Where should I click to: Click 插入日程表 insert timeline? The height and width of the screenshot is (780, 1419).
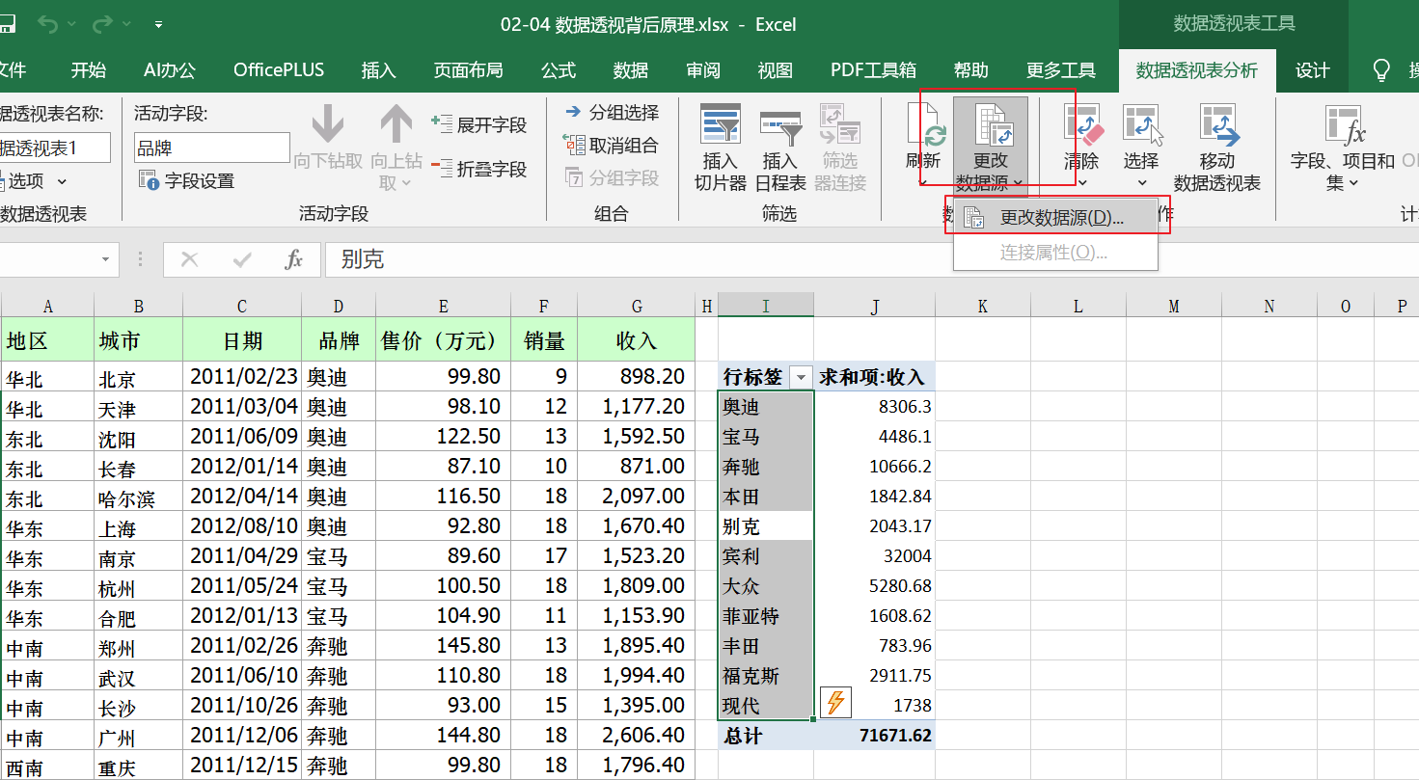coord(780,148)
